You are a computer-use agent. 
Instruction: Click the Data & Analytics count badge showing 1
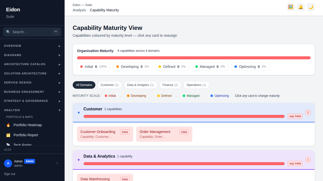tap(308, 160)
